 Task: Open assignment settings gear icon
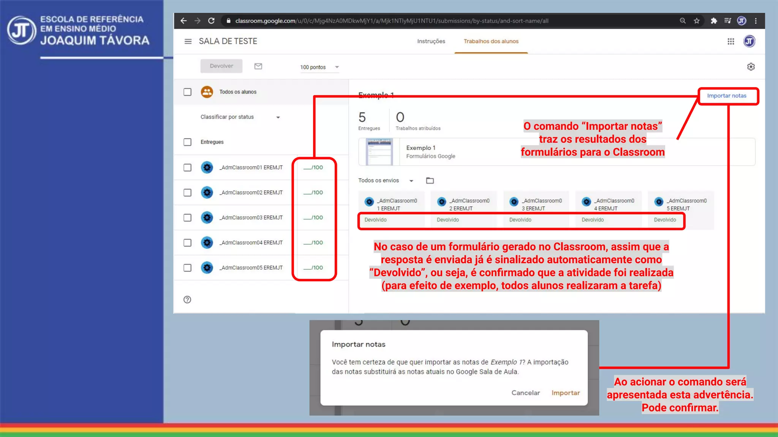tap(751, 67)
